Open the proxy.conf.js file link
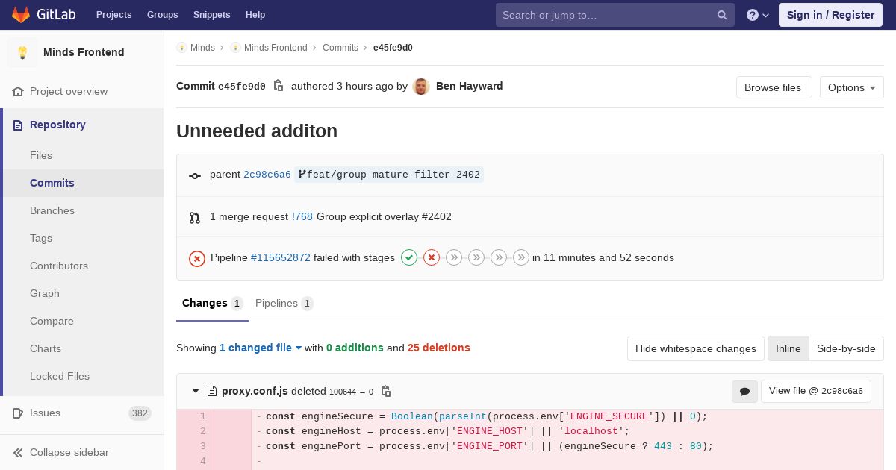 pyautogui.click(x=255, y=391)
